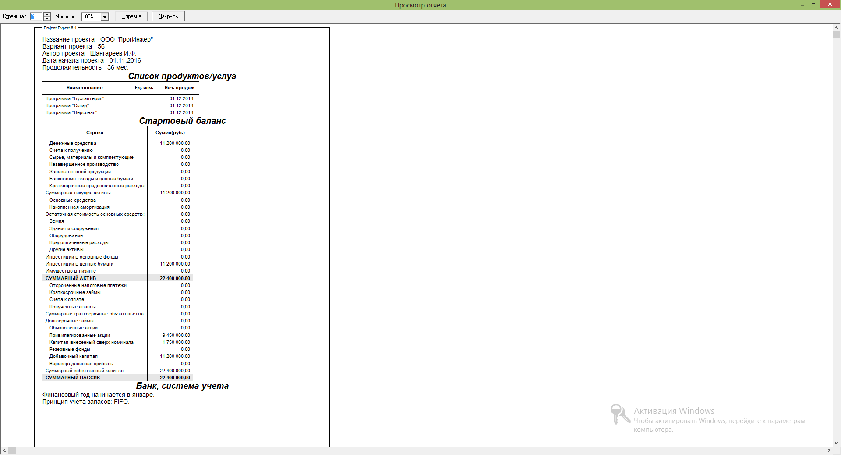
Task: Click 'Дата начала проекта - 01.11.2016' line
Action: 92,61
